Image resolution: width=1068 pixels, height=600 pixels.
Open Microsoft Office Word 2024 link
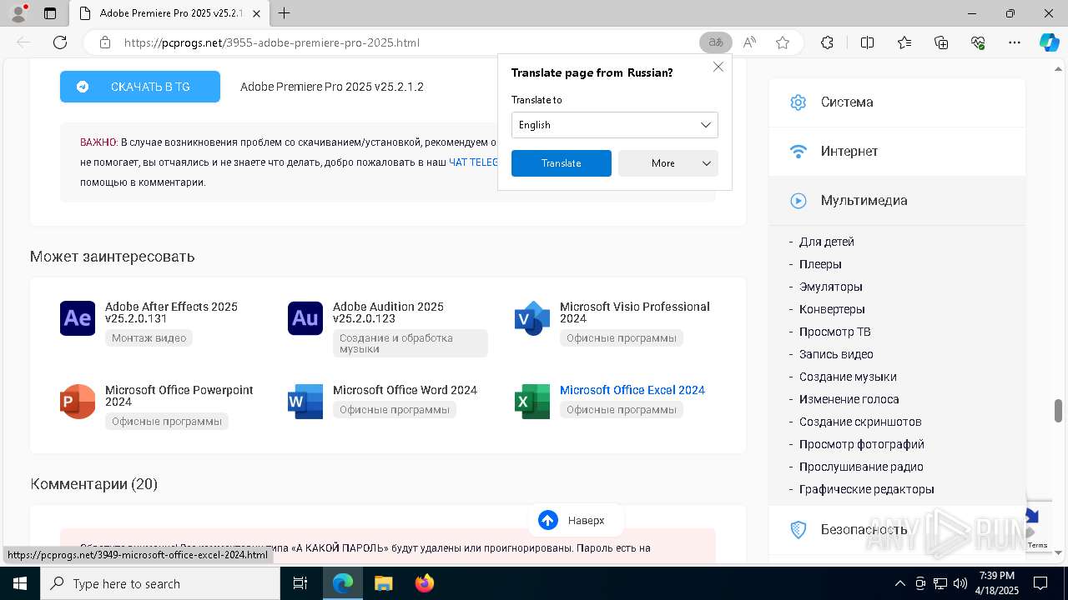pos(405,390)
